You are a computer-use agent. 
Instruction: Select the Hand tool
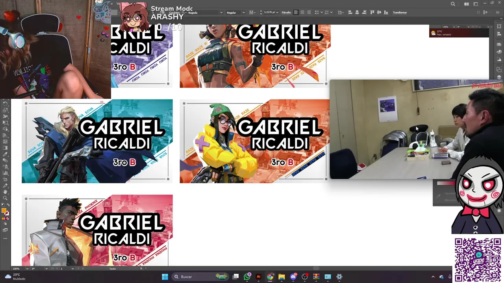click(x=5, y=192)
